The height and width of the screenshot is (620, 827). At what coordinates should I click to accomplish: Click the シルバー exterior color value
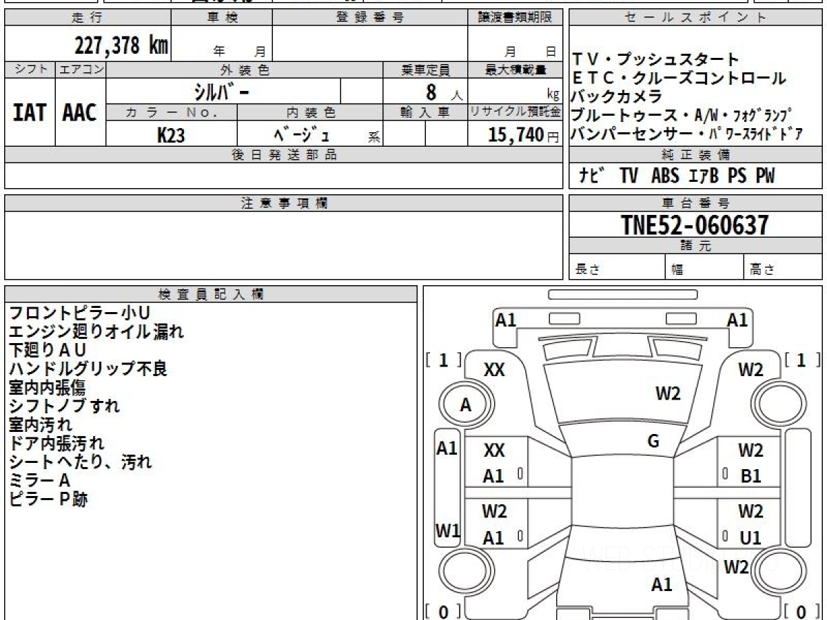tap(222, 91)
